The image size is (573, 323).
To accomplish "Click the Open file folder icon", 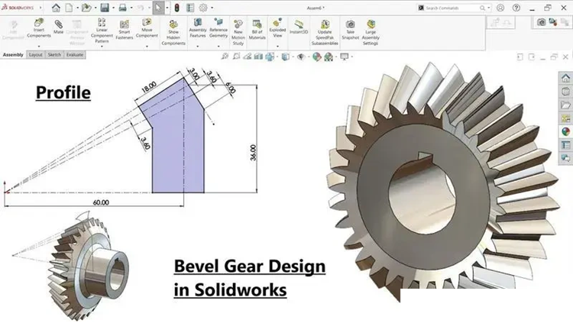I will click(x=86, y=8).
